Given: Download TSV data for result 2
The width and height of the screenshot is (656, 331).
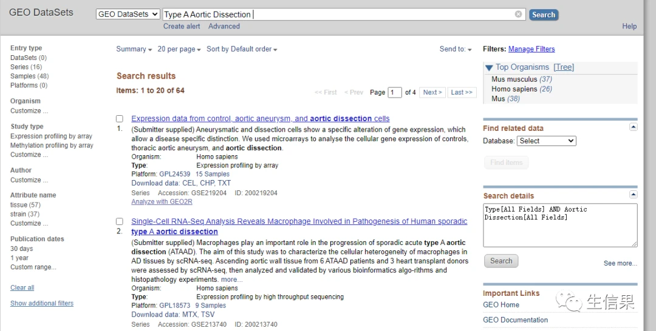Looking at the screenshot, I should (x=208, y=314).
